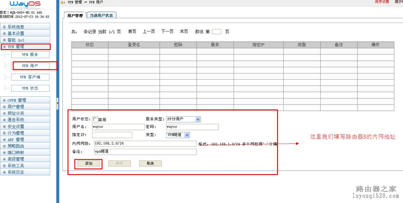Viewport: 403px width, 203px height.
Task: Click the 备注 column header in table
Action: (339, 45)
